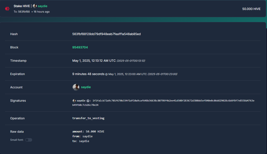The image size is (267, 154).
Task: Select the 16 hours ago timestamp
Action: 42,12
